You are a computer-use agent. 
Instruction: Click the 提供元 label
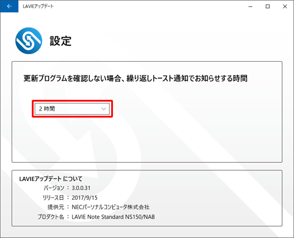click(x=56, y=207)
